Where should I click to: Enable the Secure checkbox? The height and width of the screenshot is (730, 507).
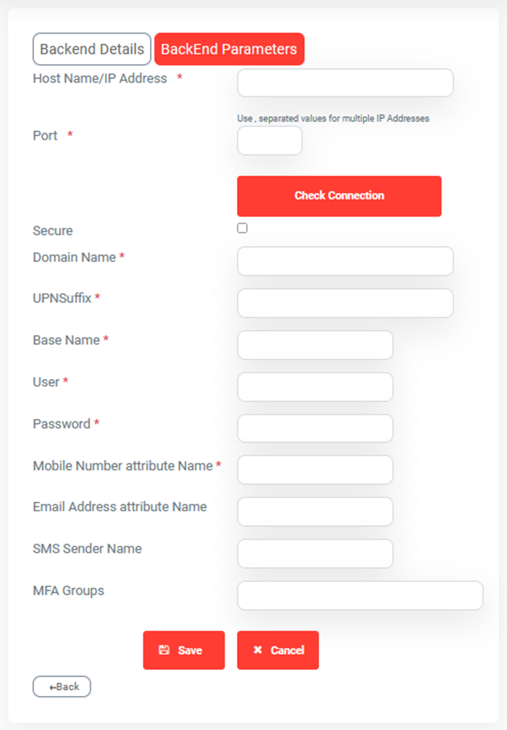pyautogui.click(x=242, y=228)
